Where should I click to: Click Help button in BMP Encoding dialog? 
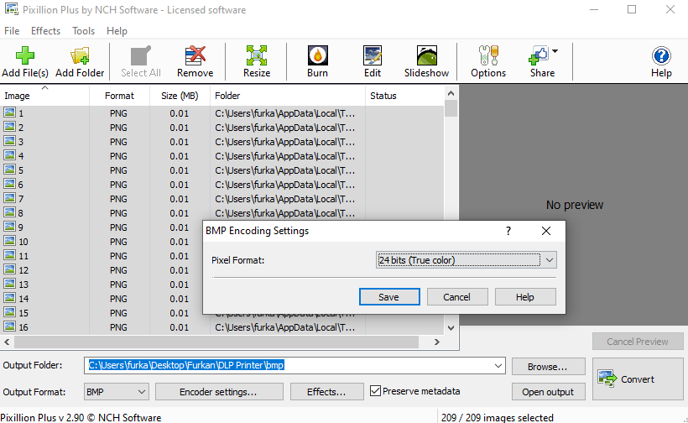525,297
